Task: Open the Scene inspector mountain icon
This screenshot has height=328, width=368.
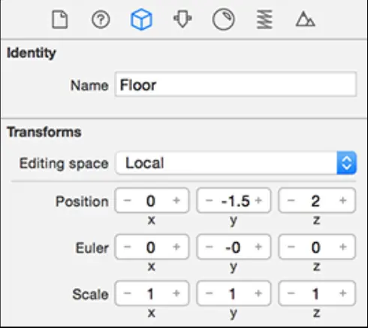Action: coord(305,19)
